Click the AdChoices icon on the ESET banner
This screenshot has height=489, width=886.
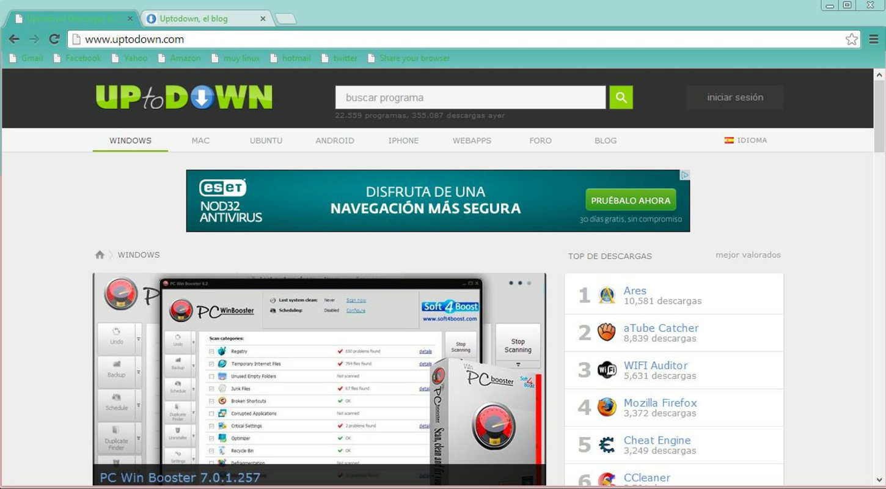point(685,175)
